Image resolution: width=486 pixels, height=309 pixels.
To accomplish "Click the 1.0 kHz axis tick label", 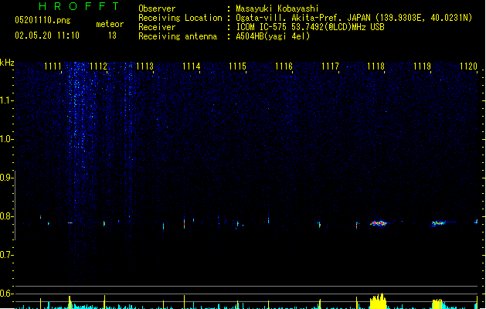I will pyautogui.click(x=6, y=139).
